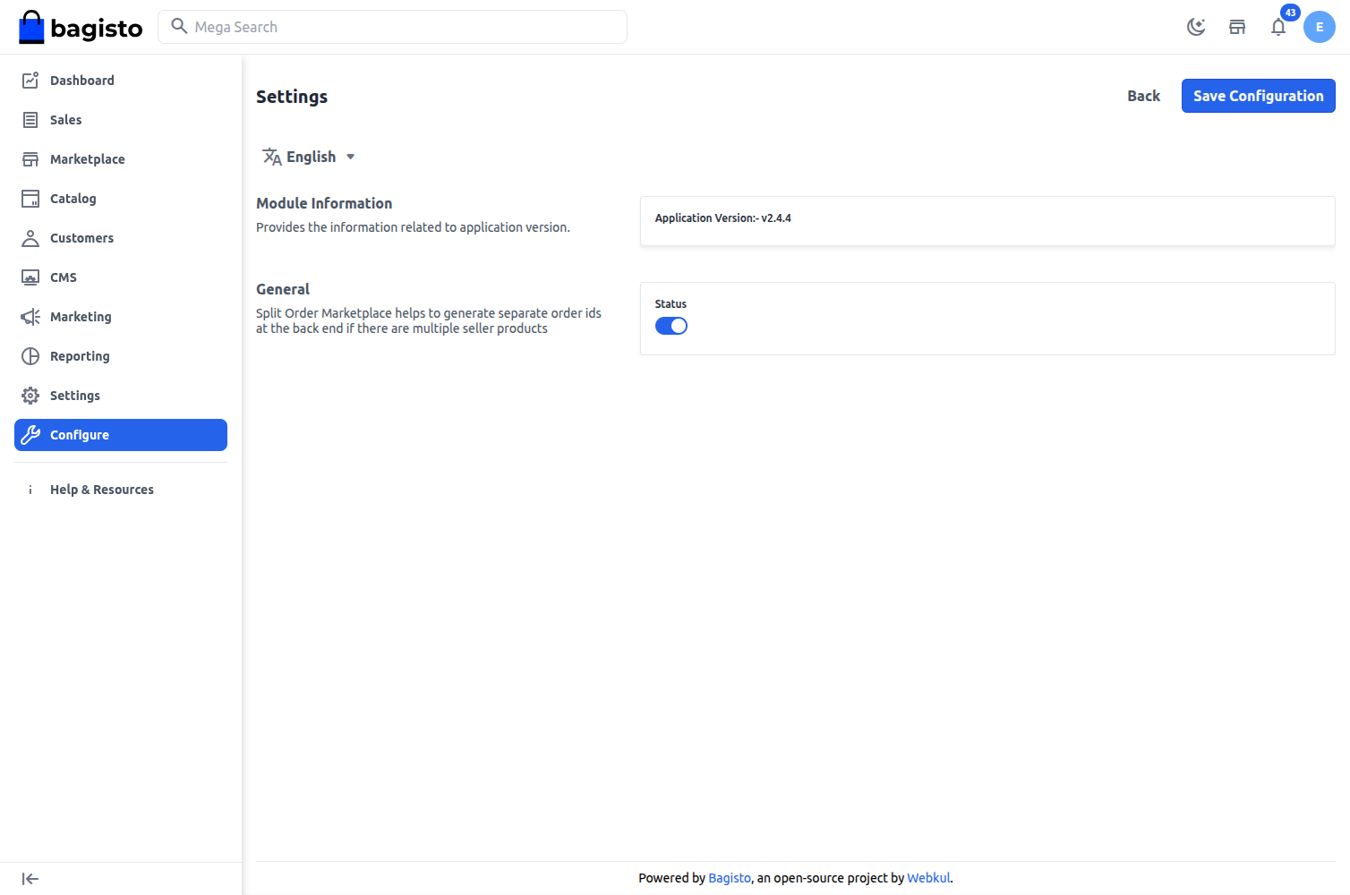Open the Marketplace menu label
The width and height of the screenshot is (1350, 895).
click(x=88, y=159)
